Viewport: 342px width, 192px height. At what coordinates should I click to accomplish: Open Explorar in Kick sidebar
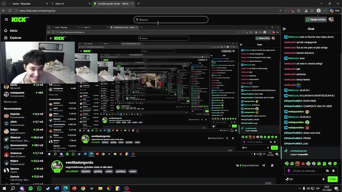click(13, 38)
